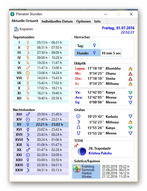Click the red Mars symbol under TITHI
Screen dimensions: 147x191
coord(76,146)
